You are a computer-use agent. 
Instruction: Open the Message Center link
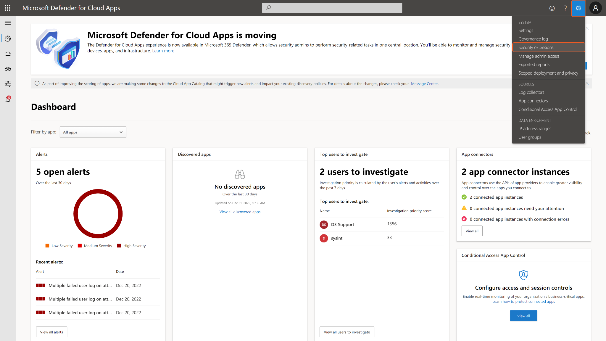(x=424, y=83)
